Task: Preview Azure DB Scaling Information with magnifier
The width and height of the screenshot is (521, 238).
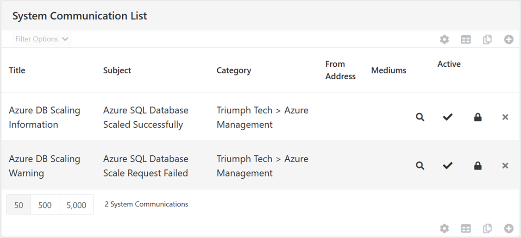Action: pos(420,117)
